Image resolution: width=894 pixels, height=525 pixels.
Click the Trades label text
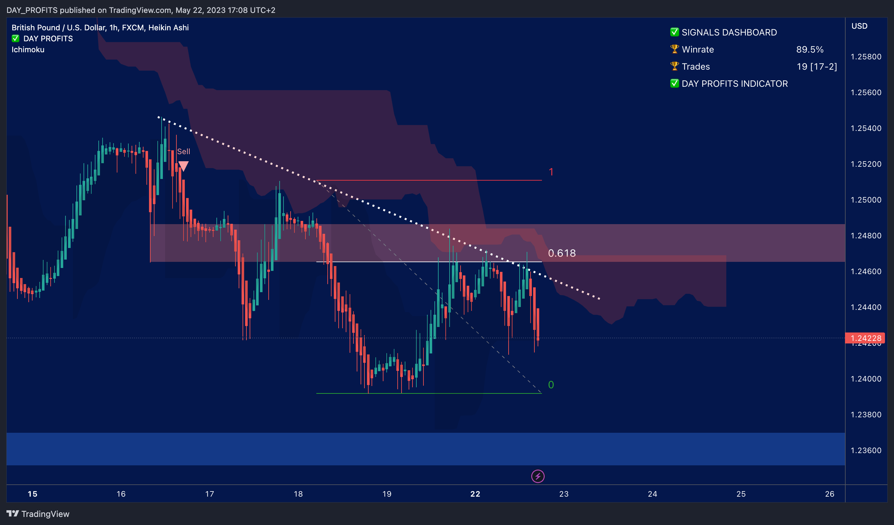[695, 66]
